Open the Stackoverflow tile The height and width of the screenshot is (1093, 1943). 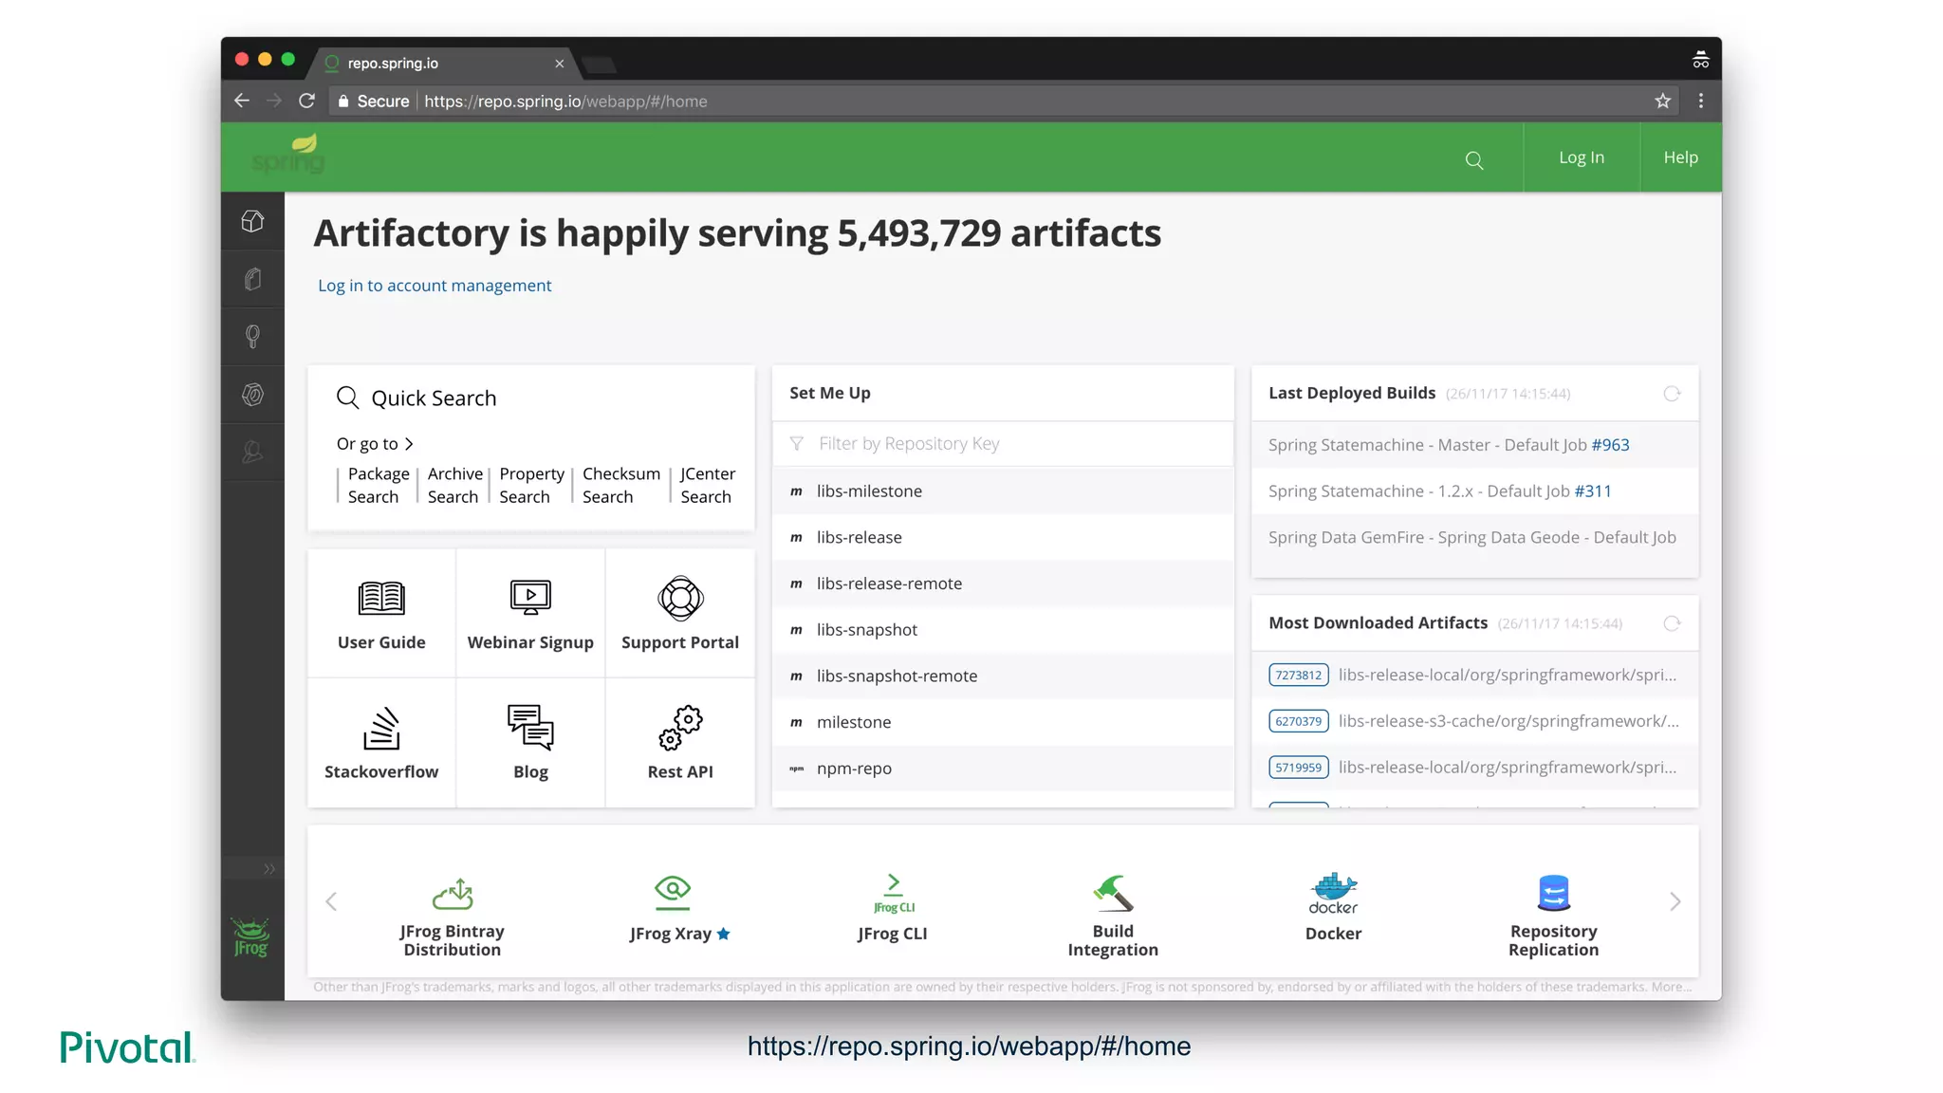pos(381,743)
